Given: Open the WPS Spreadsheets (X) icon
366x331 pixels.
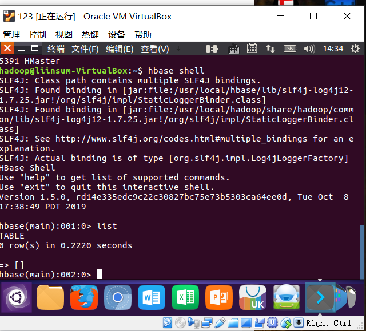Looking at the screenshot, I should coord(185,297).
